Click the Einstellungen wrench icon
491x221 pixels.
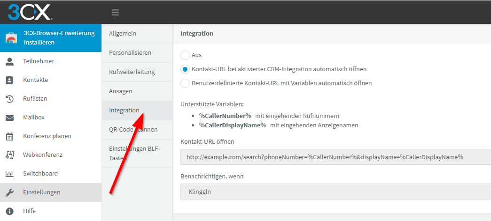[10, 192]
